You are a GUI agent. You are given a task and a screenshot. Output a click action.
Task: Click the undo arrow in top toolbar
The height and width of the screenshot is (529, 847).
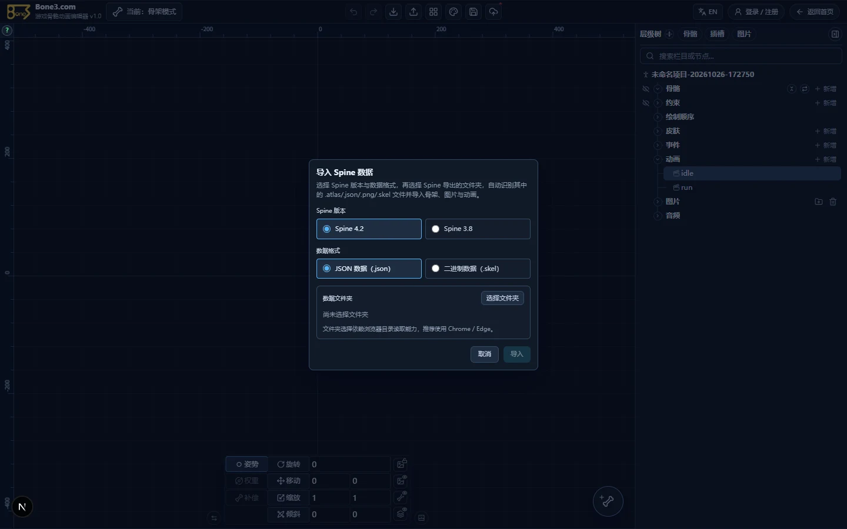tap(354, 12)
